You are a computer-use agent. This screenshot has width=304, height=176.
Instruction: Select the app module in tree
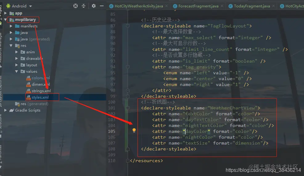(x=18, y=13)
